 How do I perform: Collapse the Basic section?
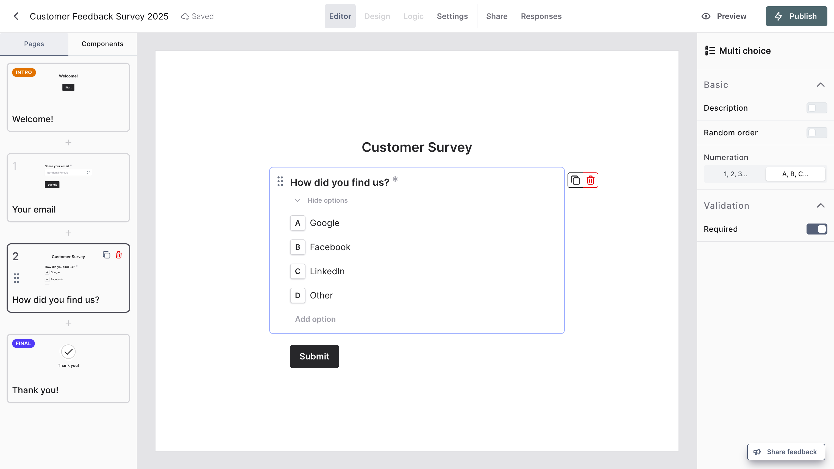point(820,85)
